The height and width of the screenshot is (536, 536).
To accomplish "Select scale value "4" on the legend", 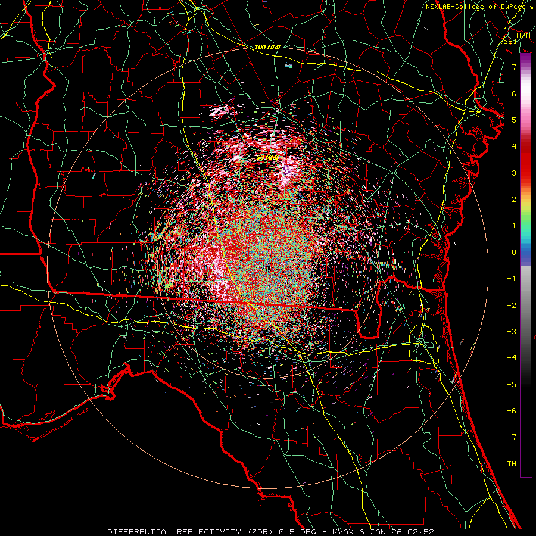I will pos(514,147).
